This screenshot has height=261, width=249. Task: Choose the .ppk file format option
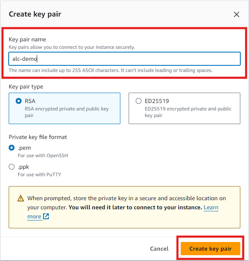pyautogui.click(x=12, y=167)
